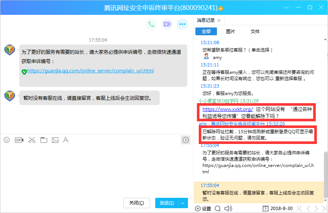Viewport: 328px width, 213px height.
Task: Jump to first page of records
Action: pos(300,209)
